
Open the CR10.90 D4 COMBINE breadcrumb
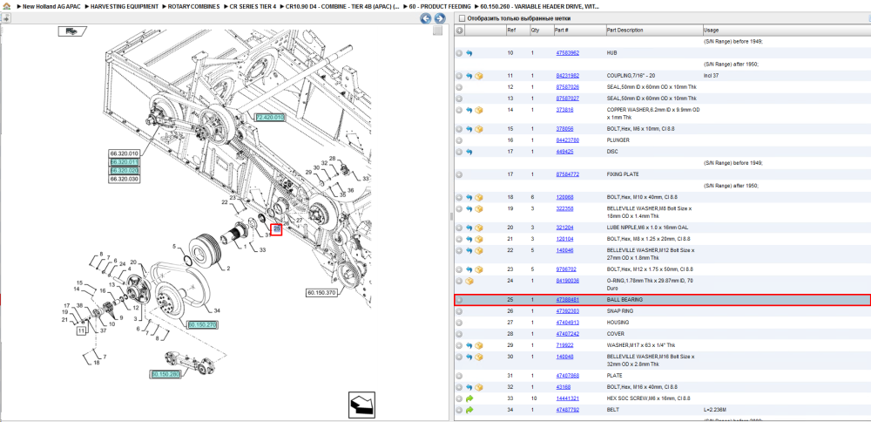tap(342, 6)
